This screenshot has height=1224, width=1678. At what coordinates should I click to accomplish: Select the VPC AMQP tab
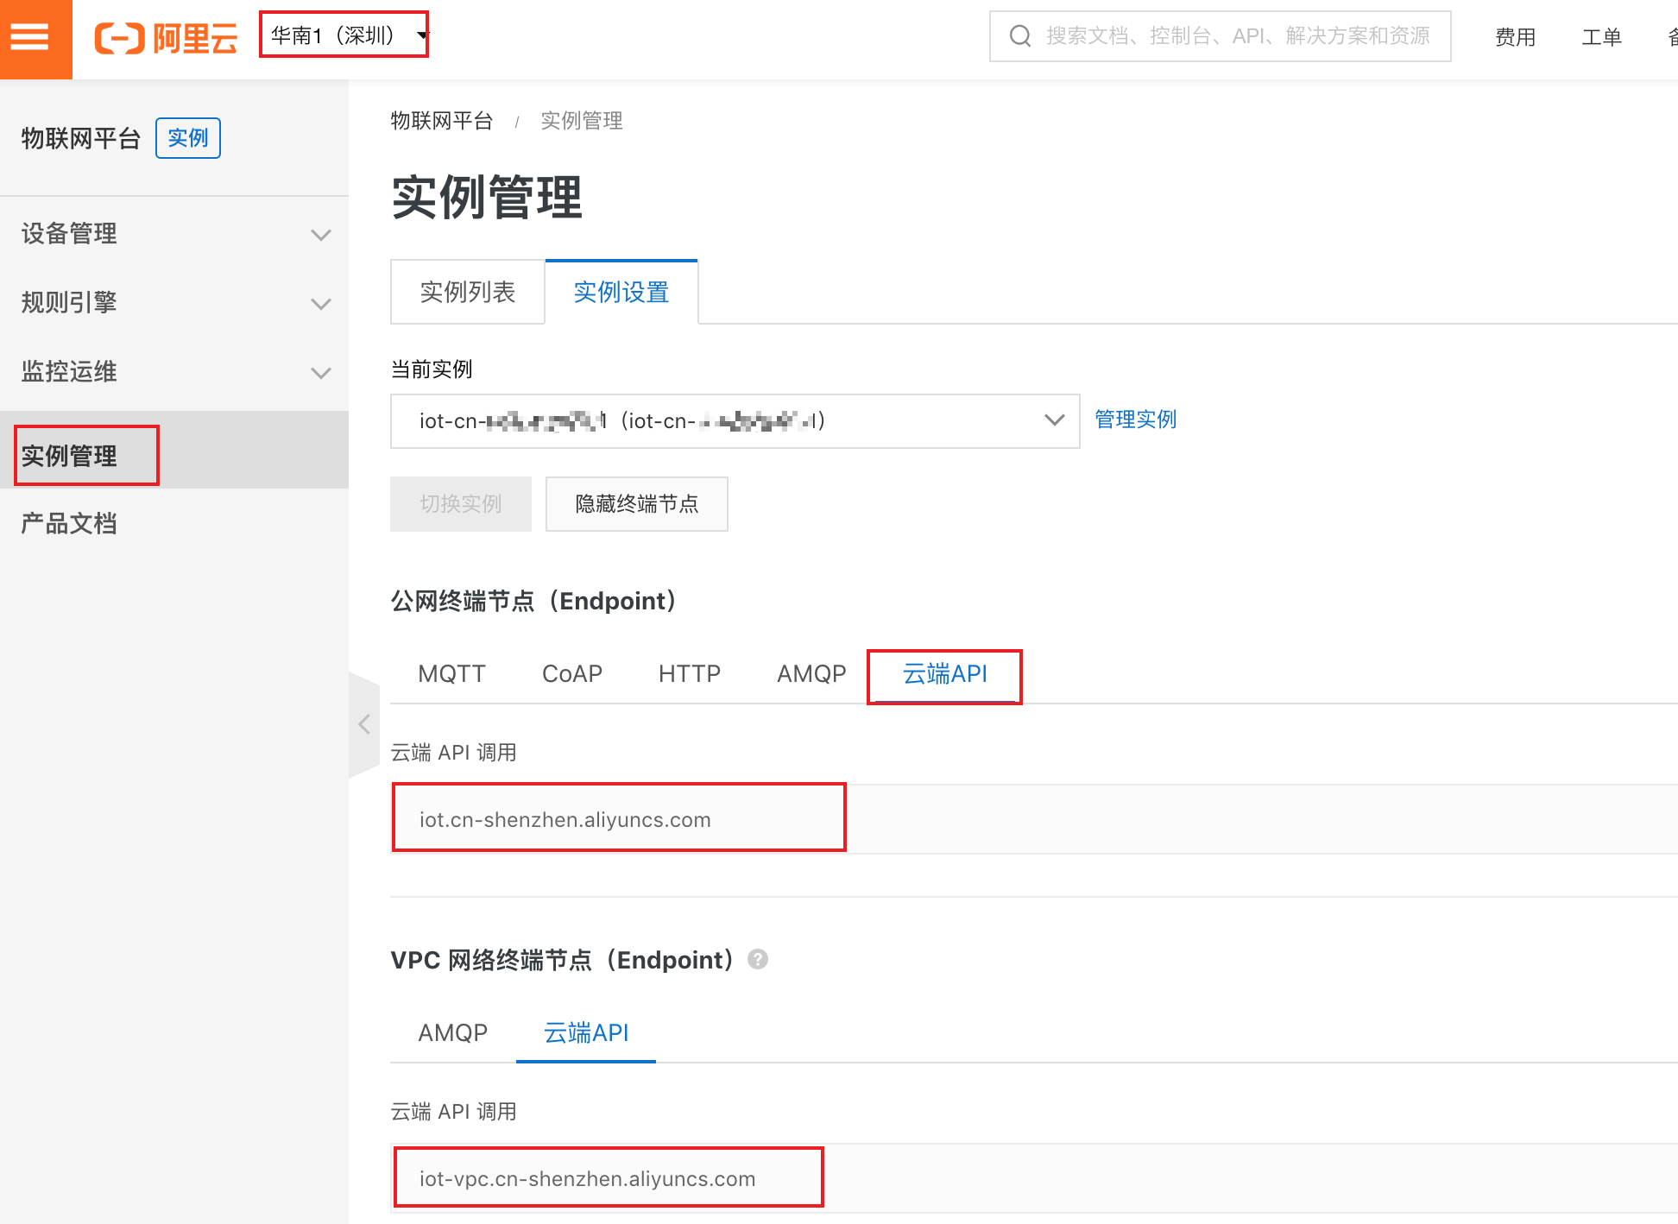pos(453,1033)
